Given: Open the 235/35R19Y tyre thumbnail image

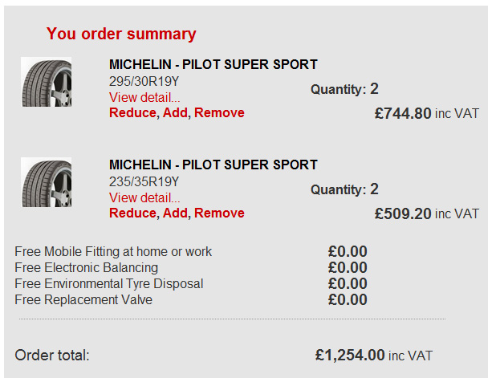Looking at the screenshot, I should 46,182.
